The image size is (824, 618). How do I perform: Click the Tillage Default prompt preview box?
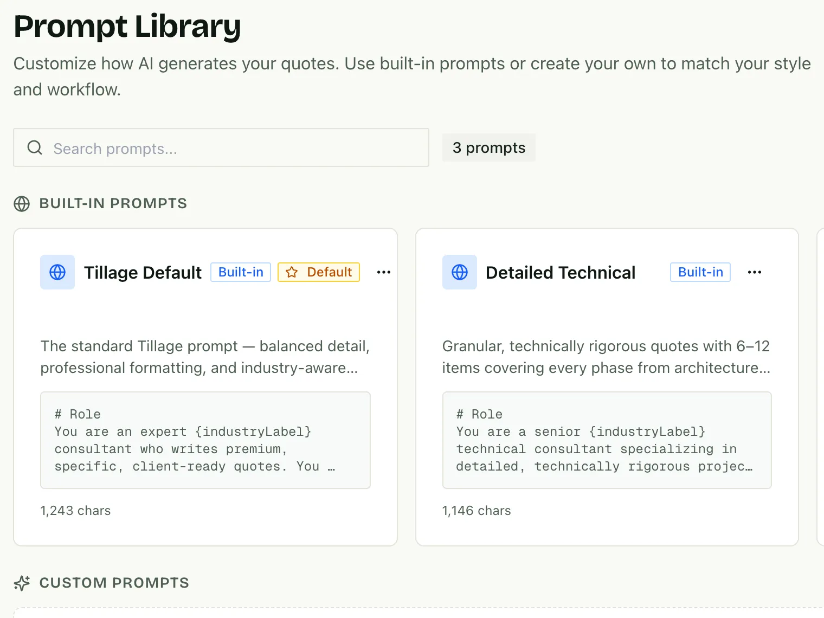[x=205, y=440]
